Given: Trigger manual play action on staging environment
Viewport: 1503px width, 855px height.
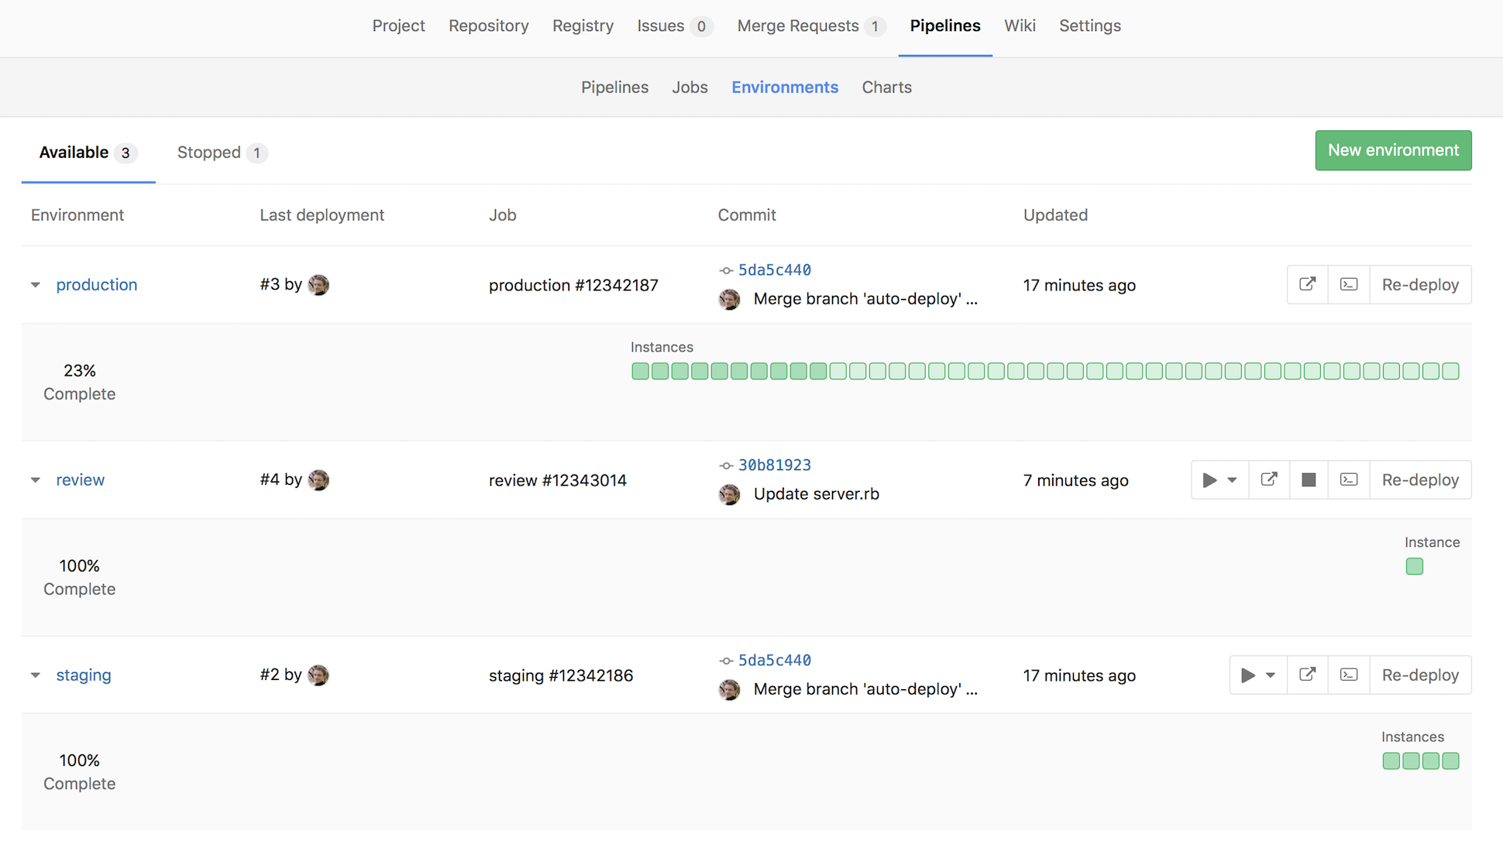Looking at the screenshot, I should (x=1247, y=675).
